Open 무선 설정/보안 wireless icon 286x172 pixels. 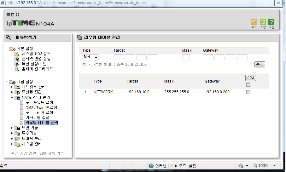click(17, 64)
